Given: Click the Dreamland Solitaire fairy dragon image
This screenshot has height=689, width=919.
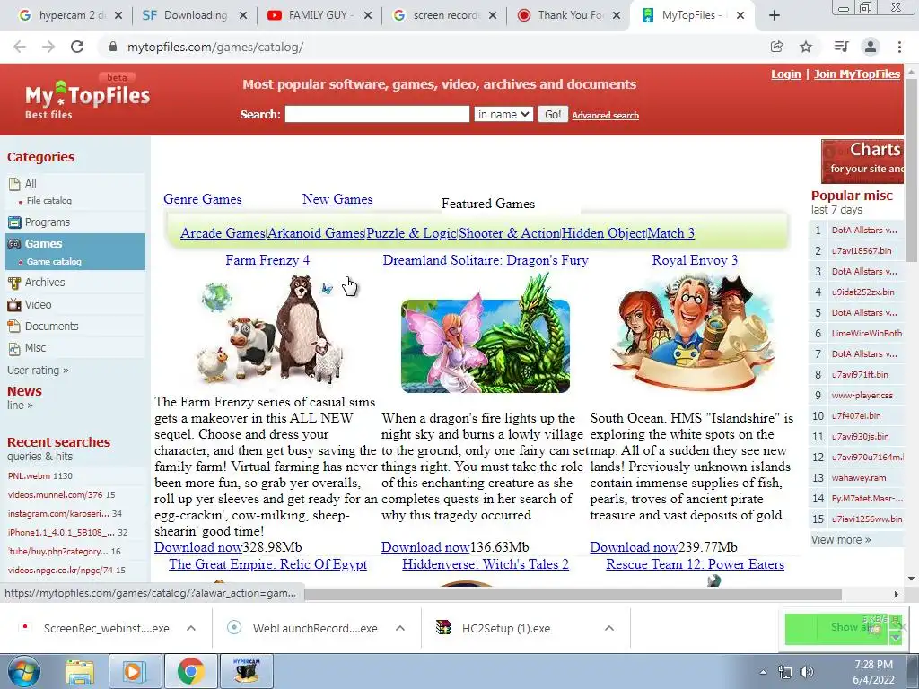Looking at the screenshot, I should pos(486,334).
